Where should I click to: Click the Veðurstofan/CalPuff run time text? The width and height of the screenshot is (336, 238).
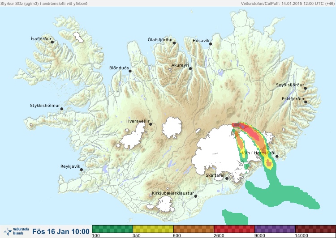[287, 4]
